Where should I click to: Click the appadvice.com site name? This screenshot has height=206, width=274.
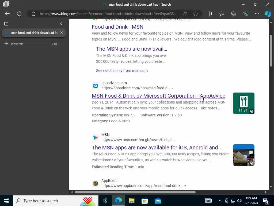coord(114,83)
